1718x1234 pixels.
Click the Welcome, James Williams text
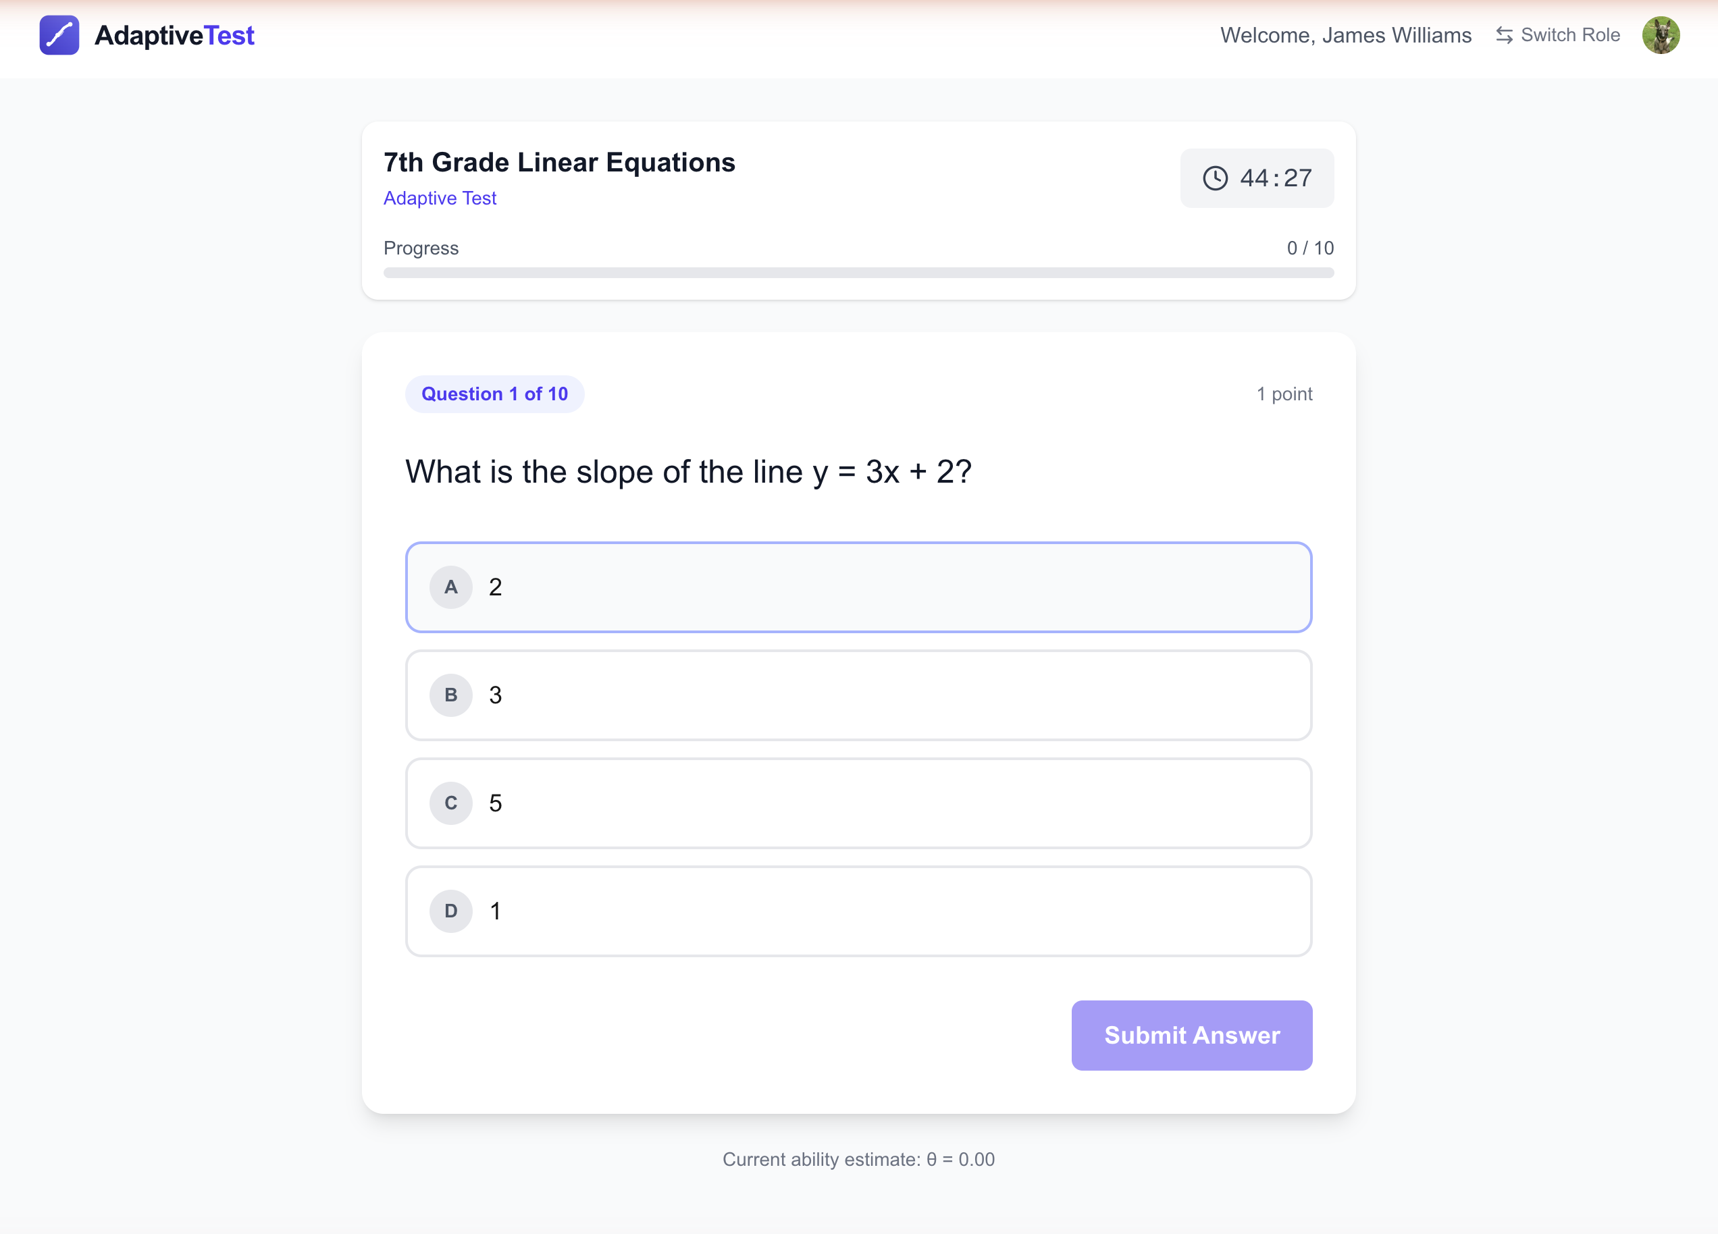[x=1345, y=36]
